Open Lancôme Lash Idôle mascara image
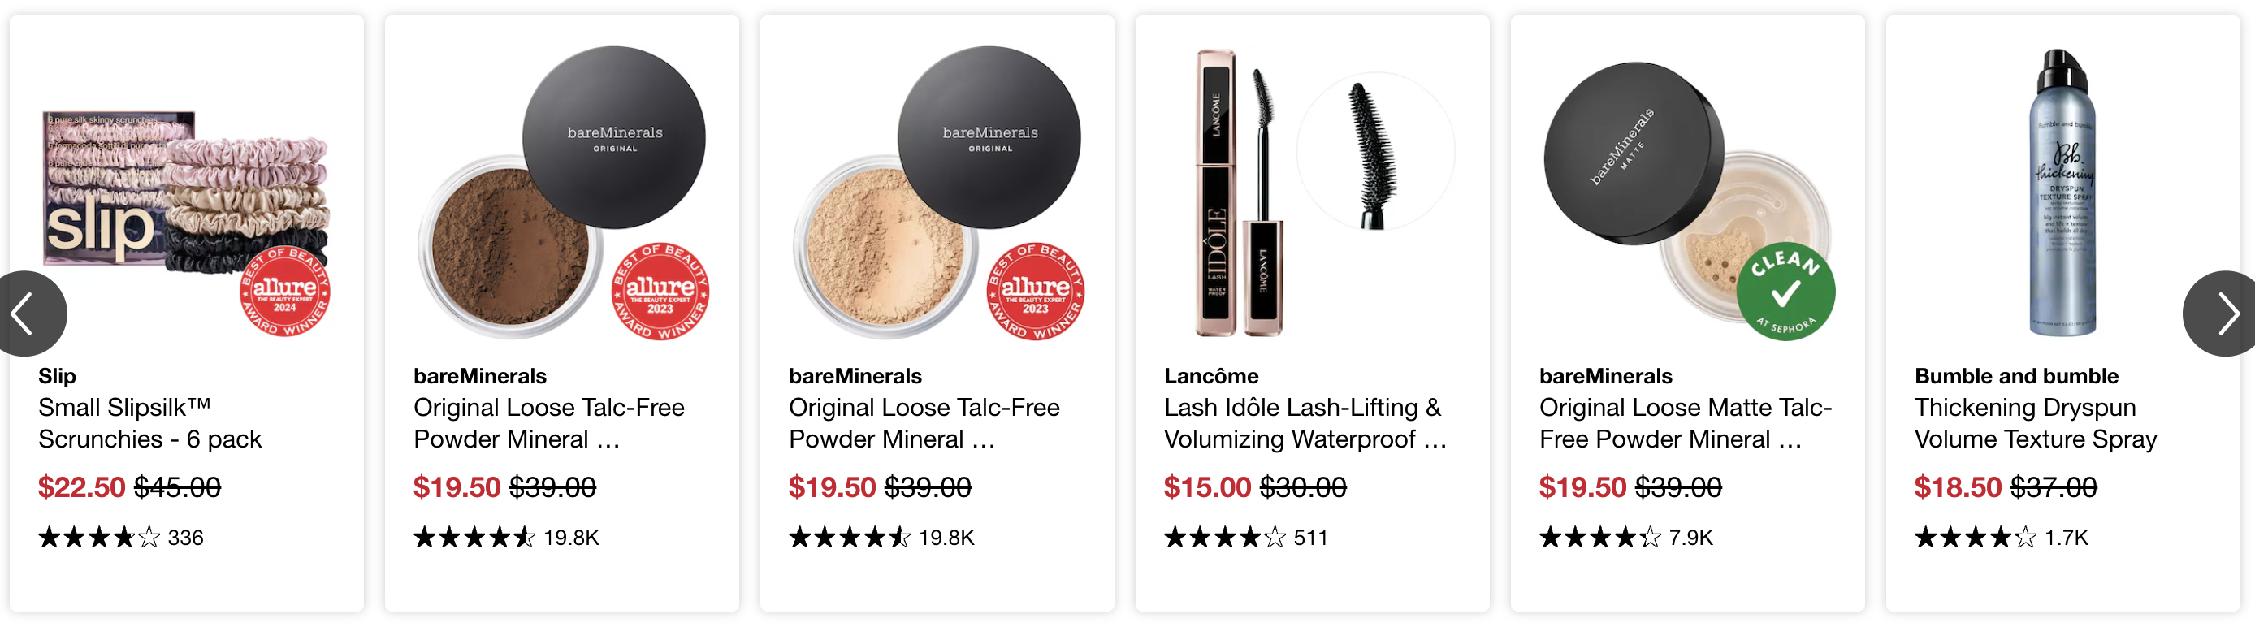The image size is (2255, 627). pyautogui.click(x=1312, y=192)
